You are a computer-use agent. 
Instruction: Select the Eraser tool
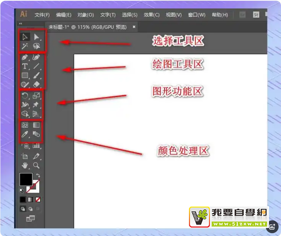click(x=37, y=84)
